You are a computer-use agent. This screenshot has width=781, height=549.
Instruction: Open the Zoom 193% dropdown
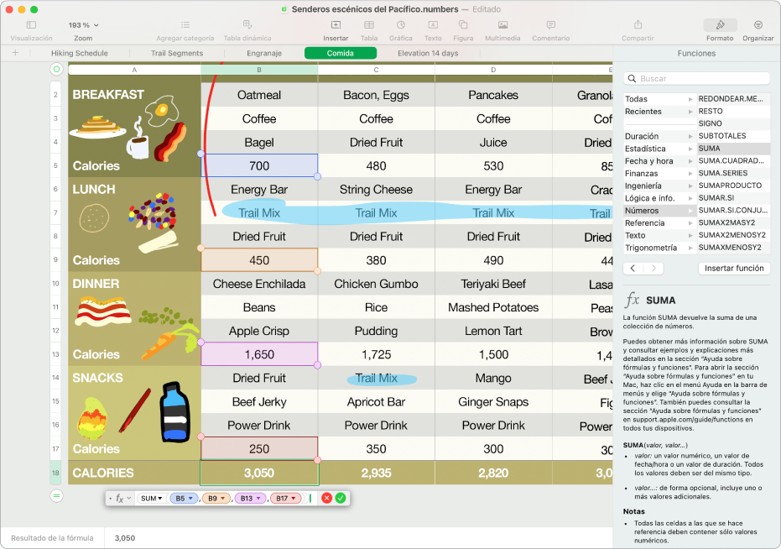coord(83,26)
